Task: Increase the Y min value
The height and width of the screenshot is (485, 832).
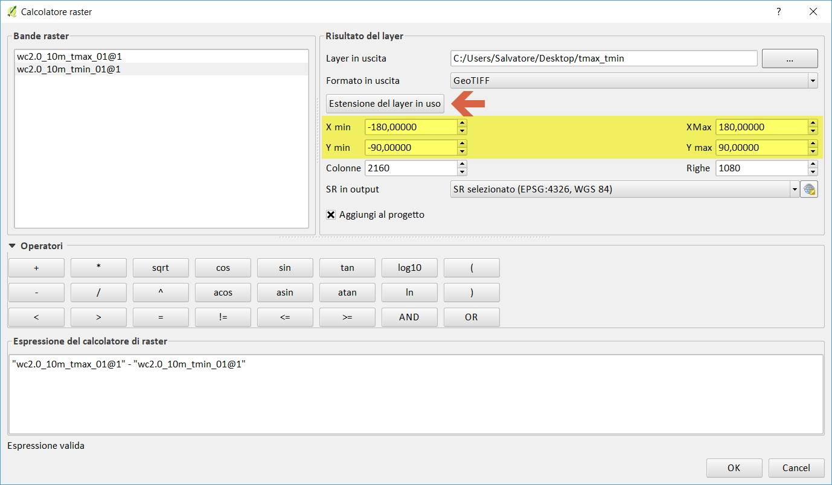Action: coord(462,144)
